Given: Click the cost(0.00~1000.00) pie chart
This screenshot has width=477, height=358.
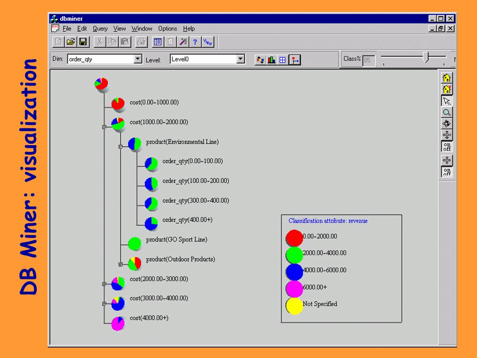Looking at the screenshot, I should tap(118, 104).
